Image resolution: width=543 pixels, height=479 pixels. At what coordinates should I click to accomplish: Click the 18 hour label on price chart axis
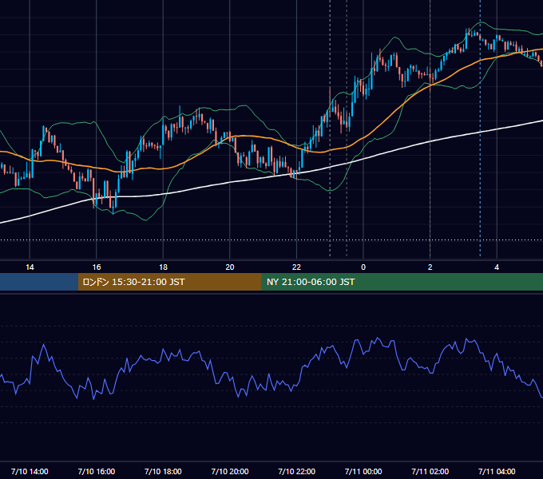coord(163,267)
